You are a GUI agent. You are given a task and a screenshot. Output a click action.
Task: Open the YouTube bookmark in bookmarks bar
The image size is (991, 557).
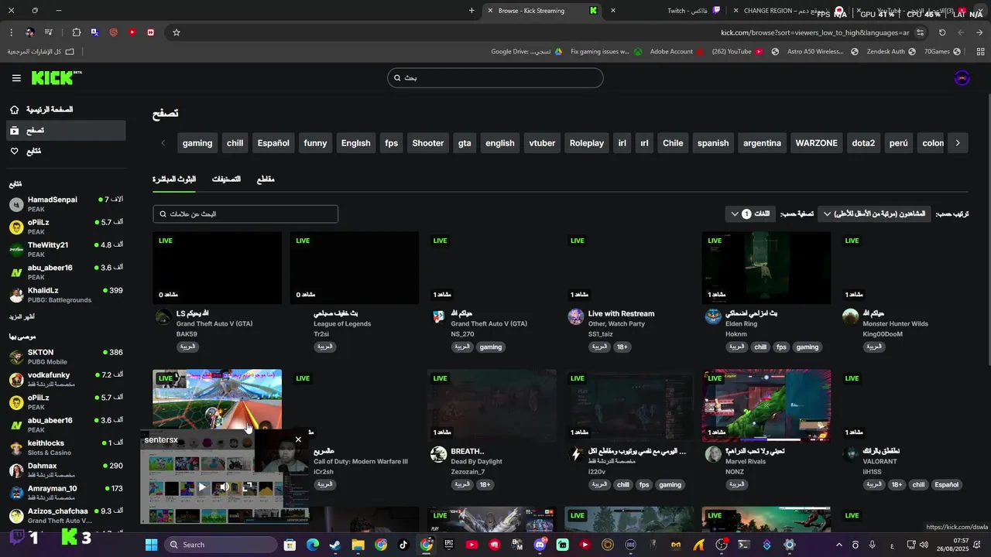738,52
